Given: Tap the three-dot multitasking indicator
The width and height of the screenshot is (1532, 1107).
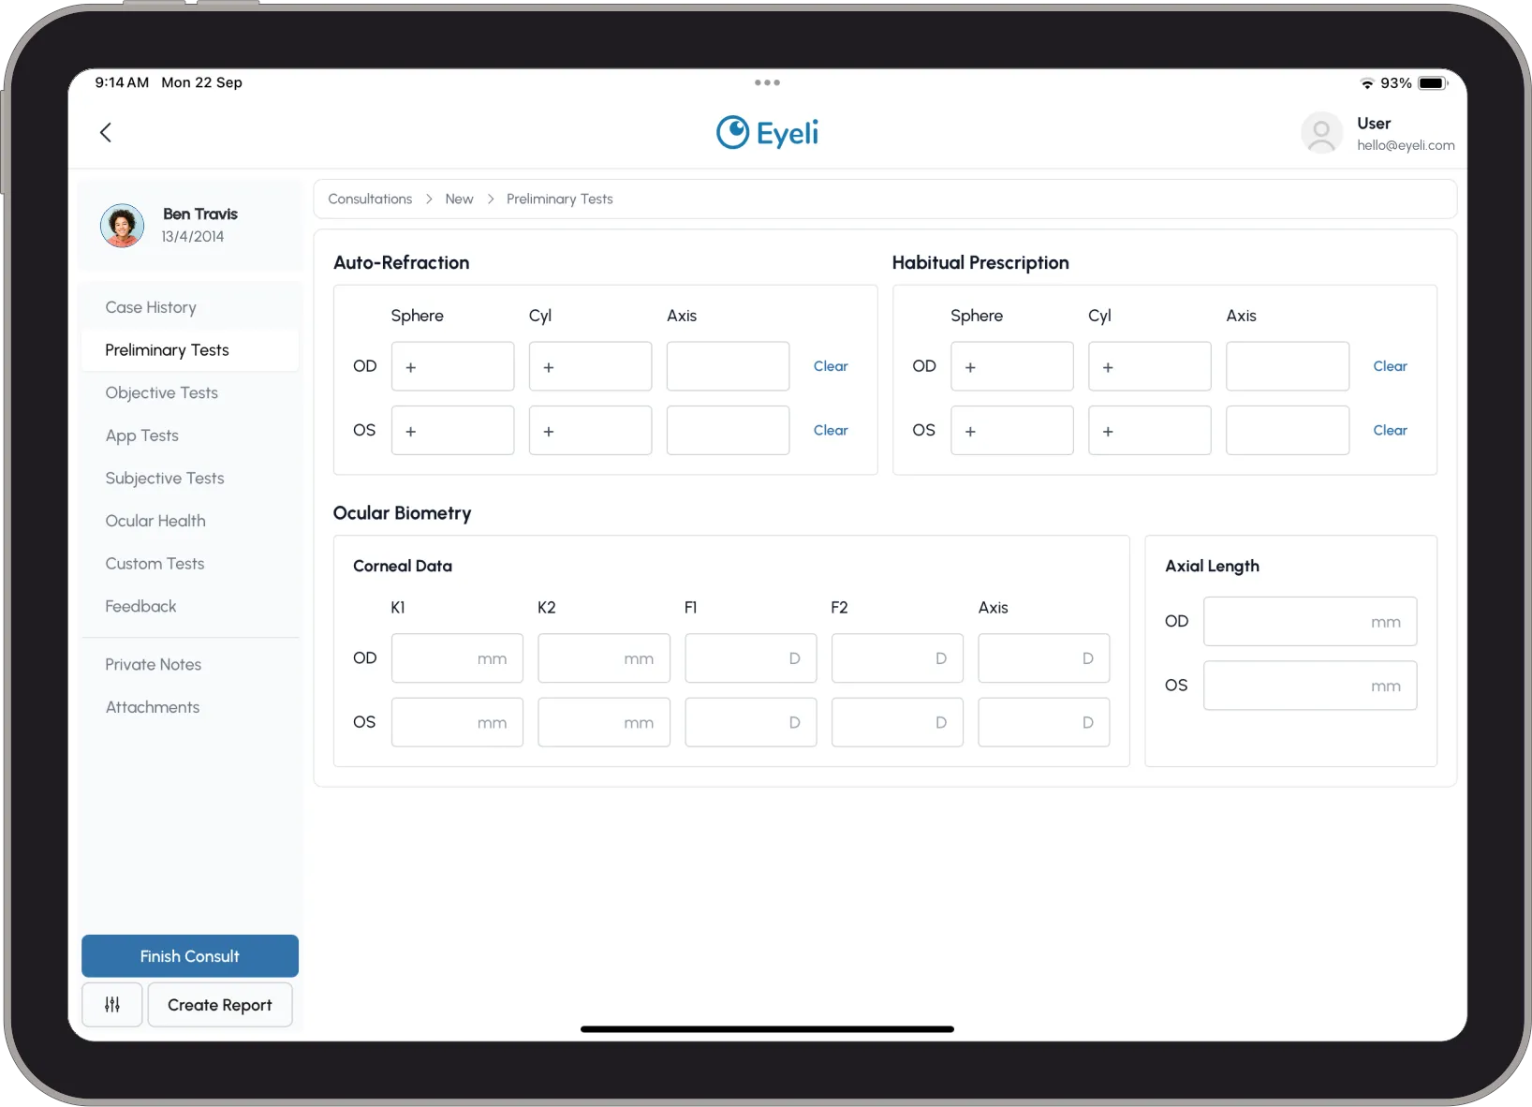Looking at the screenshot, I should pyautogui.click(x=767, y=82).
